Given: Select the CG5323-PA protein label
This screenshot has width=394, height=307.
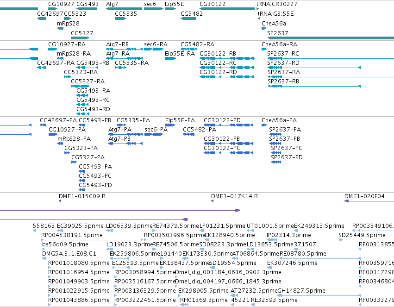Looking at the screenshot, I should coord(81,148).
